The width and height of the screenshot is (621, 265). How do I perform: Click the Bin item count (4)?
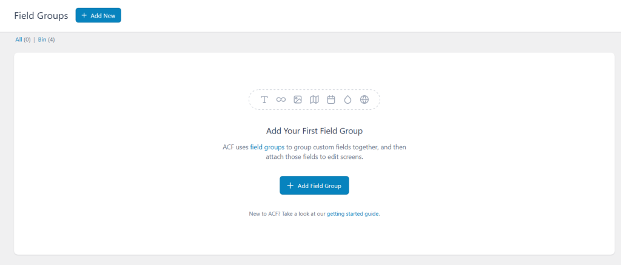tap(52, 39)
